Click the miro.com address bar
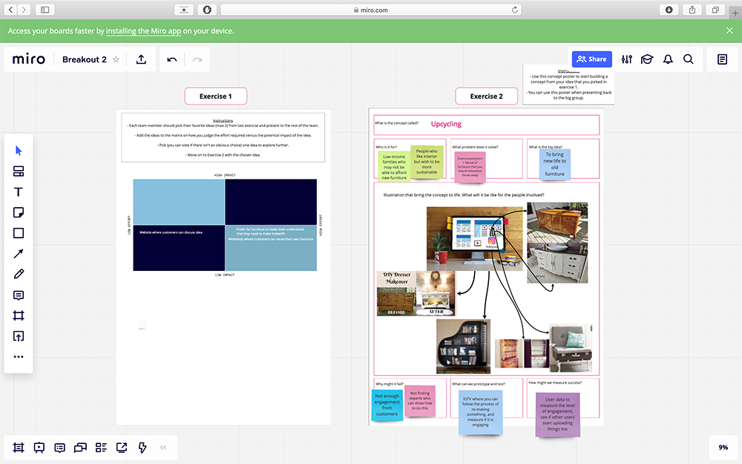Viewport: 742px width, 464px height. (371, 10)
